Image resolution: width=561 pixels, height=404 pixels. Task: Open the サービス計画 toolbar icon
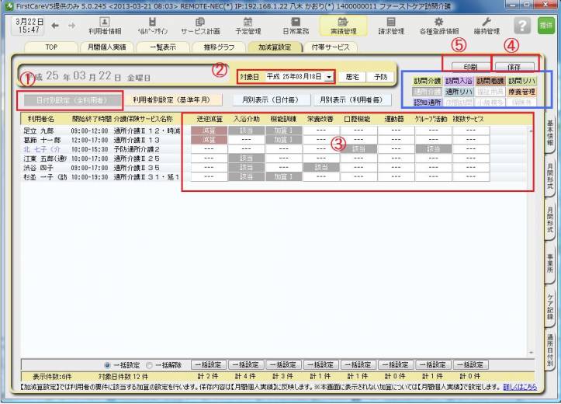200,26
